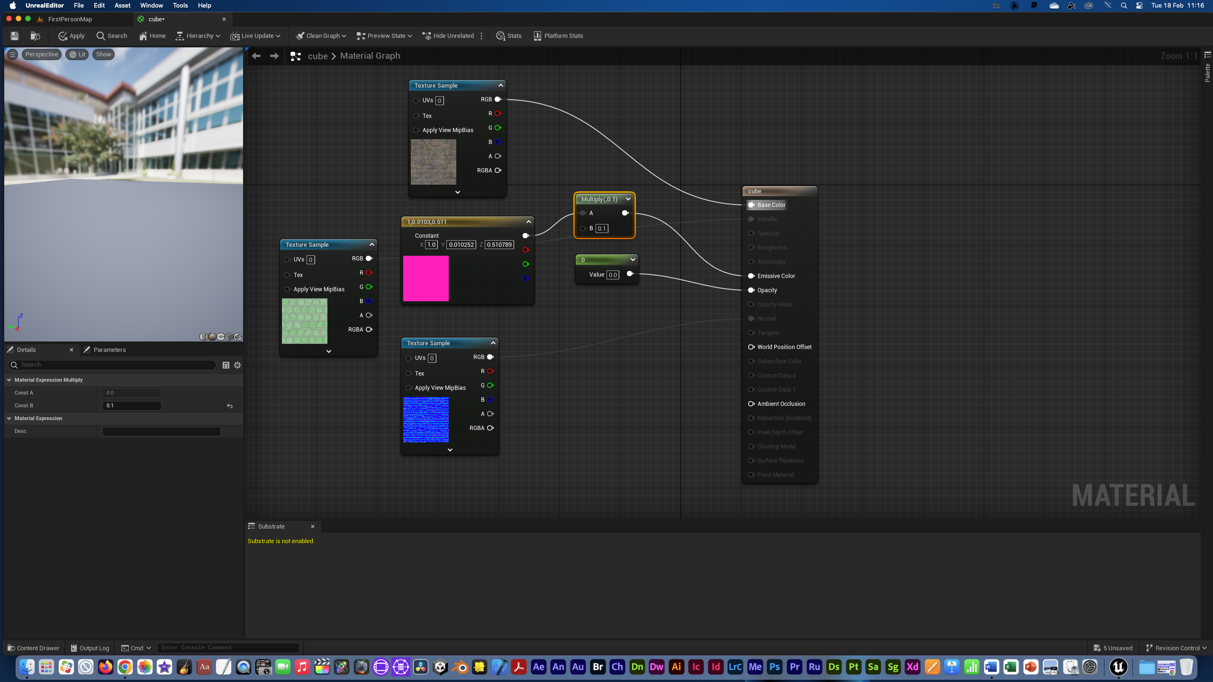Open viewport Show options
Image resolution: width=1213 pixels, height=682 pixels.
[x=103, y=54]
